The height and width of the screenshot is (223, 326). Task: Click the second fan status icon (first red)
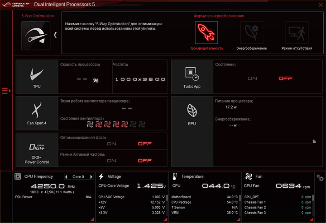pos(99,124)
